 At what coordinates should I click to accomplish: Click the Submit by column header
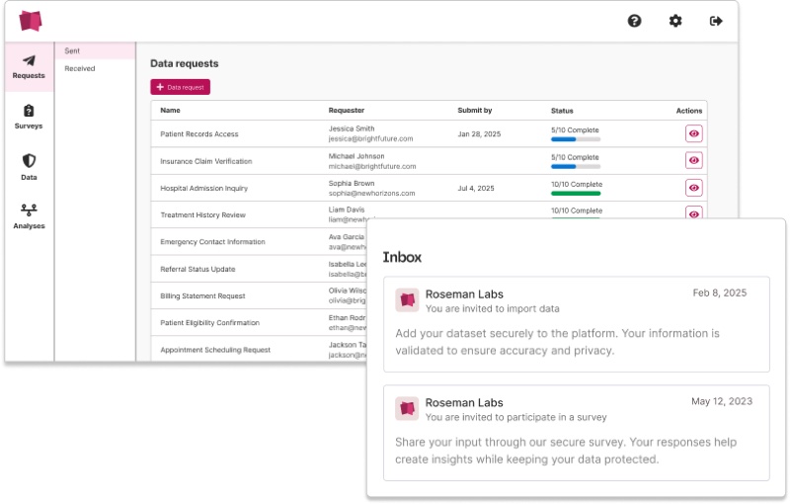click(x=475, y=111)
